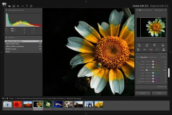Viewport: 172px width, 115px height.
Task: Open a file with the folder icon
Action: (10, 6)
